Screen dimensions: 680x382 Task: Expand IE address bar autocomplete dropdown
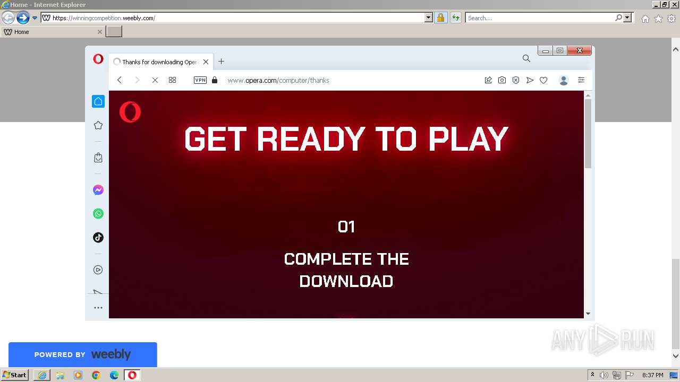pyautogui.click(x=429, y=18)
